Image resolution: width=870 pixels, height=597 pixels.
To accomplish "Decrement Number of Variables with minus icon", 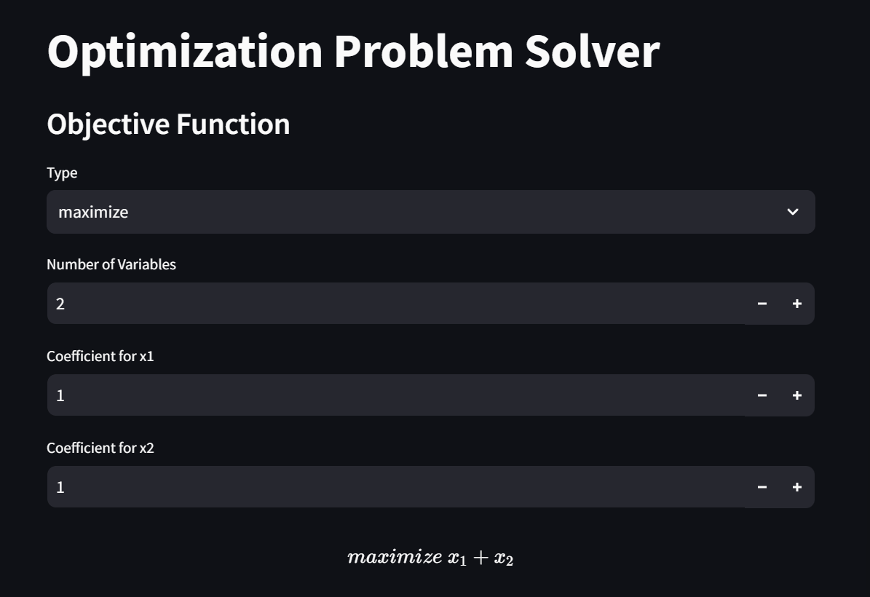I will click(762, 303).
